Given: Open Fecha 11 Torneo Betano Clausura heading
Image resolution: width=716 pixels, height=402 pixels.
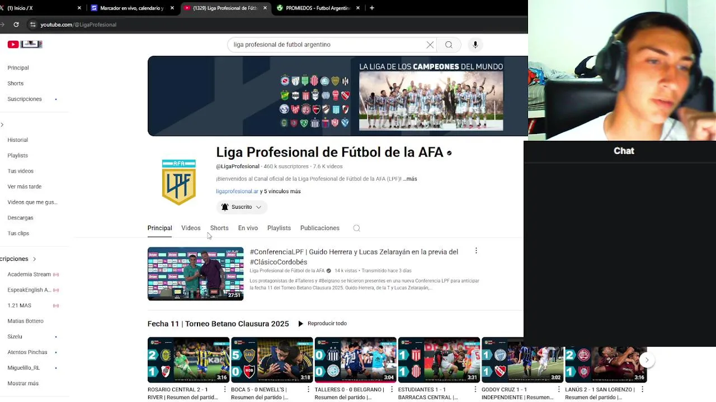Looking at the screenshot, I should point(218,324).
